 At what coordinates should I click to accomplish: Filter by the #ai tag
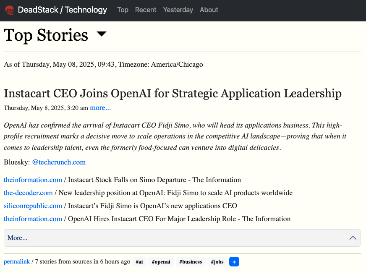coord(139,262)
